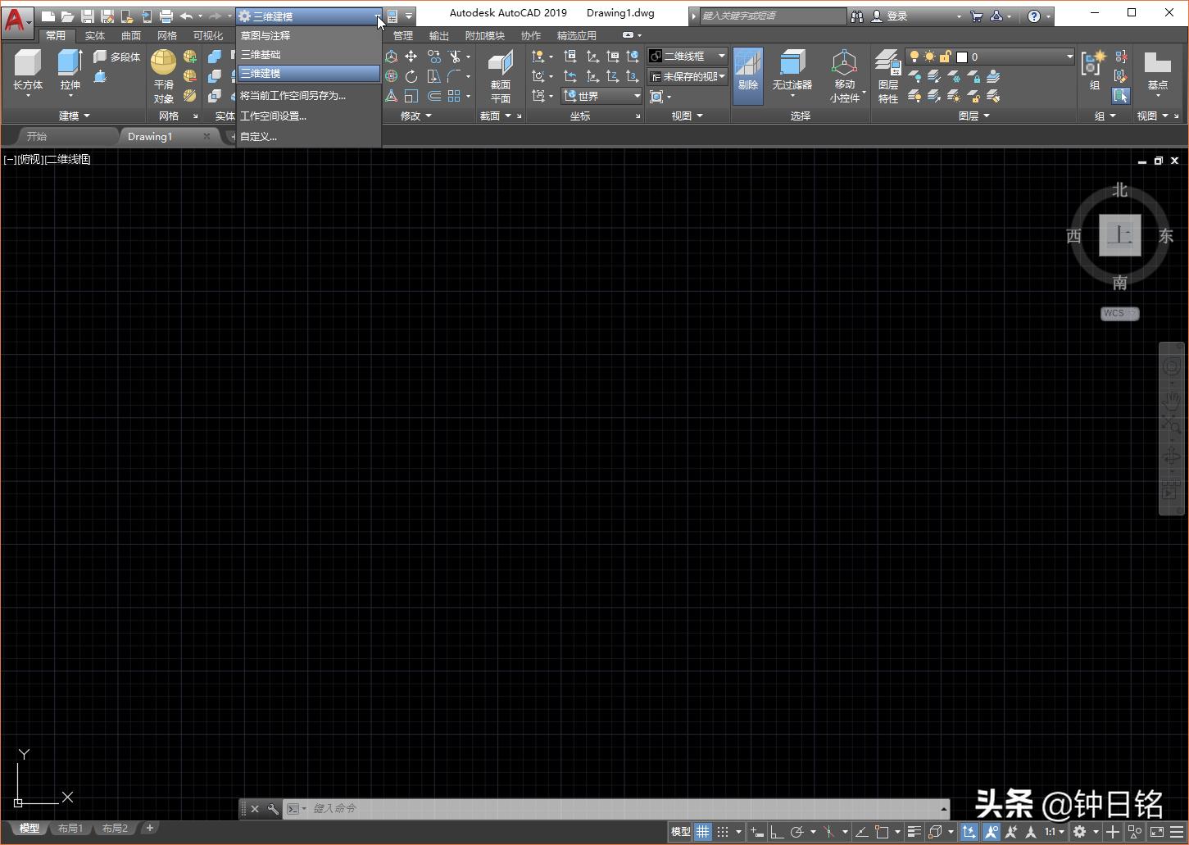1189x845 pixels.
Task: Open the 未保存的视图 view dropdown
Action: [688, 76]
